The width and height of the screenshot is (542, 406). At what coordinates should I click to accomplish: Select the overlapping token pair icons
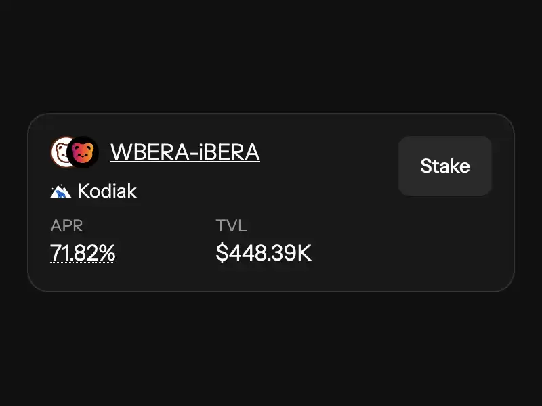pos(75,152)
